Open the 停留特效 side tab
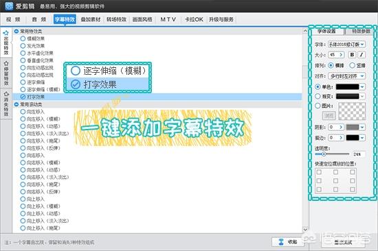Viewport: 378px width, 251px height. click(x=6, y=73)
